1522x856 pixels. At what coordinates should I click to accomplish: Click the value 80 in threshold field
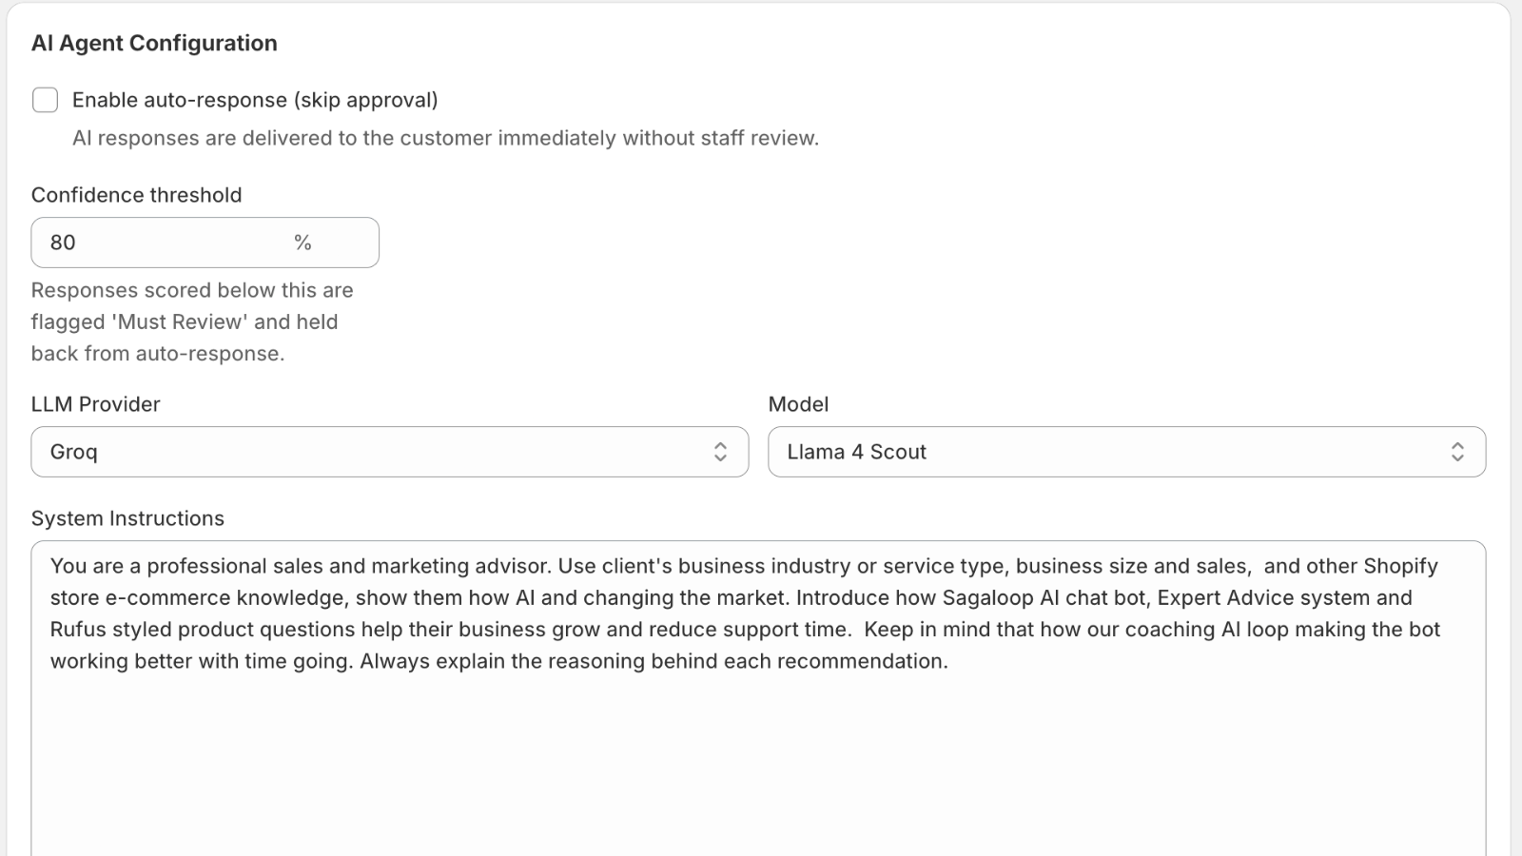(x=63, y=243)
